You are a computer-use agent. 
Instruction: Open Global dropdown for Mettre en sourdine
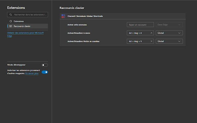[169, 41]
